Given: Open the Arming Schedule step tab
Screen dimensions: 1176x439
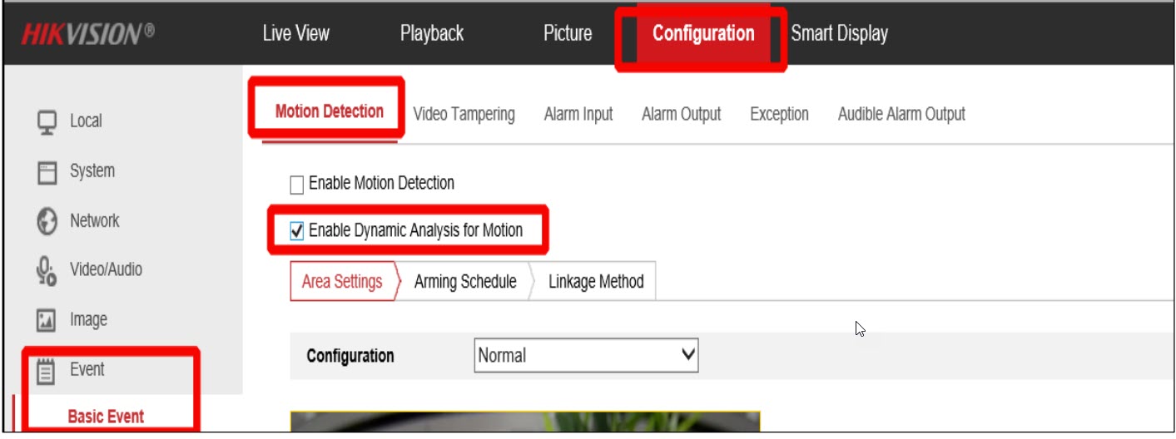Looking at the screenshot, I should pyautogui.click(x=465, y=282).
